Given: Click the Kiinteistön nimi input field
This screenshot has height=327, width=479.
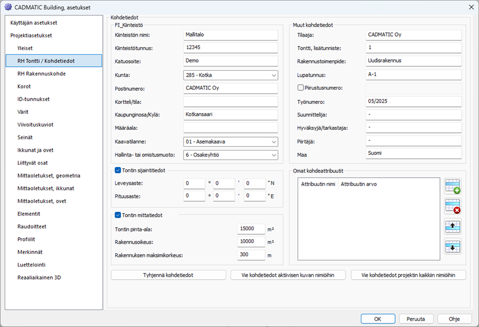Looking at the screenshot, I should (x=230, y=35).
